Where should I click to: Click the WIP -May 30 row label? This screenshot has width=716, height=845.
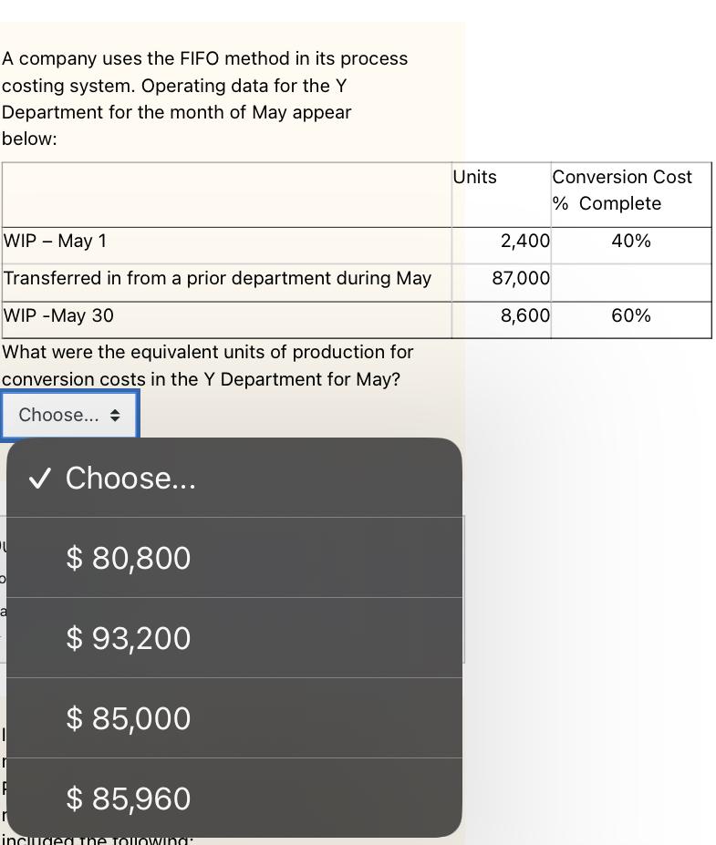coord(50,315)
